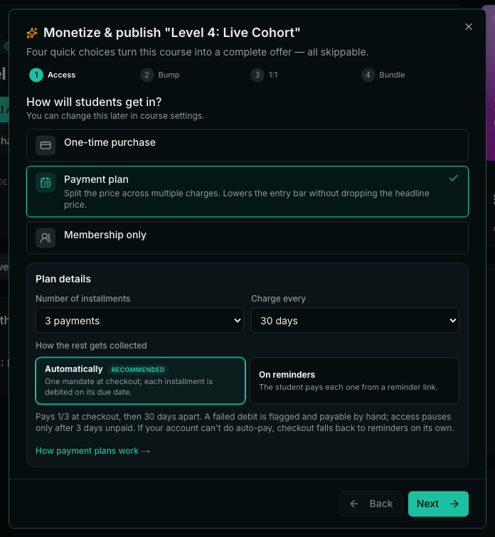Click the checkmark on the Payment plan card
The image size is (495, 537).
[x=454, y=178]
